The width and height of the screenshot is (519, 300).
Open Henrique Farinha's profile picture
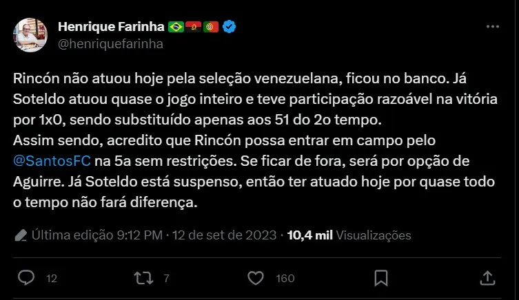(x=32, y=35)
